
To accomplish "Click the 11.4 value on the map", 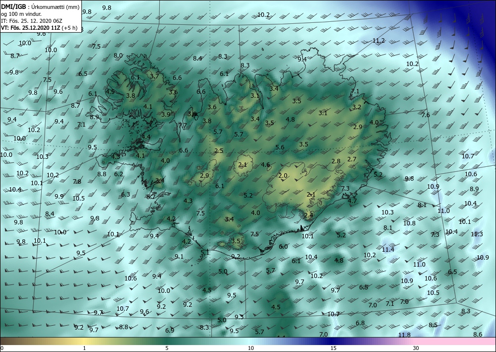I will [388, 249].
